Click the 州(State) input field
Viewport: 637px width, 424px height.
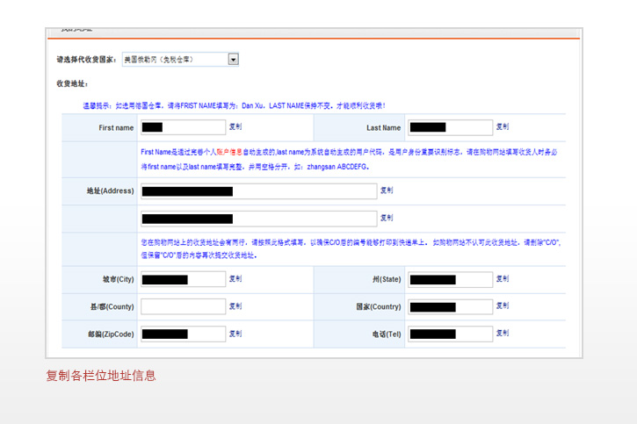(x=448, y=279)
